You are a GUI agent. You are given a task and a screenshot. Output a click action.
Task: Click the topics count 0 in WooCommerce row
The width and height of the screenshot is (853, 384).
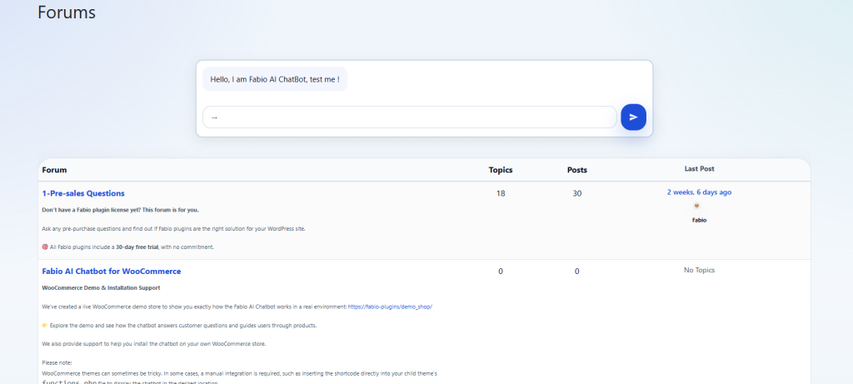501,272
